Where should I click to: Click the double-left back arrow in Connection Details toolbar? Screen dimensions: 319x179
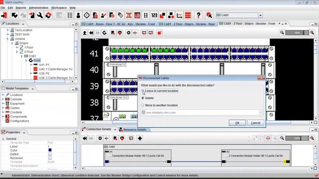[x=85, y=138]
